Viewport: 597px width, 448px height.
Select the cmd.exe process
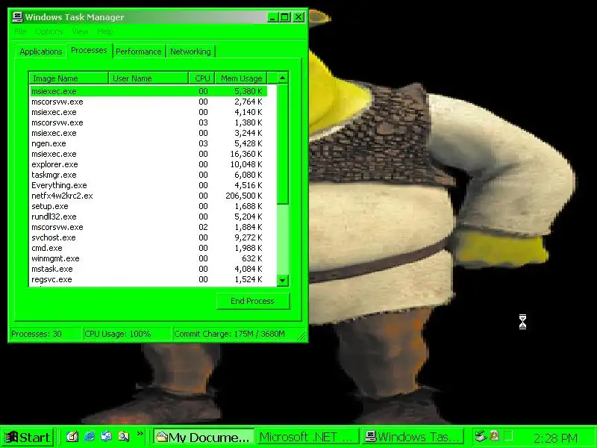(149, 248)
